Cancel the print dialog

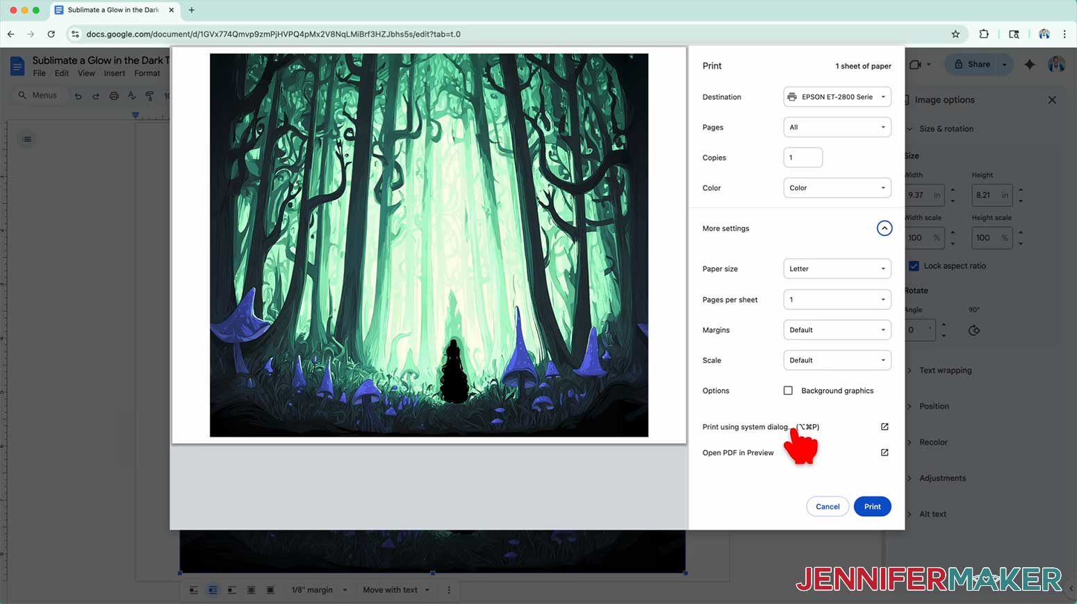click(x=828, y=507)
